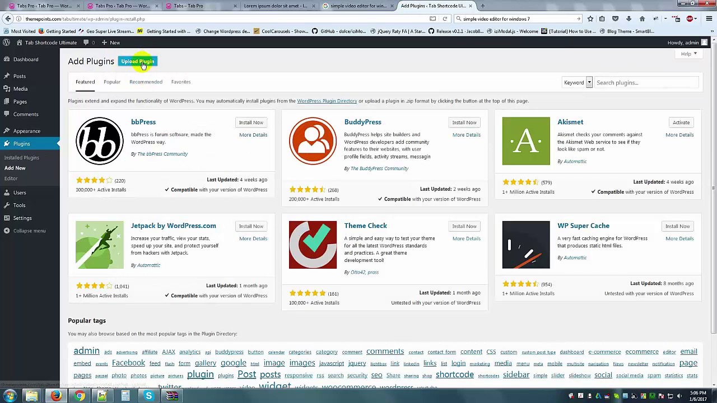Open Appearance menu
This screenshot has height=403, width=717.
pyautogui.click(x=26, y=131)
